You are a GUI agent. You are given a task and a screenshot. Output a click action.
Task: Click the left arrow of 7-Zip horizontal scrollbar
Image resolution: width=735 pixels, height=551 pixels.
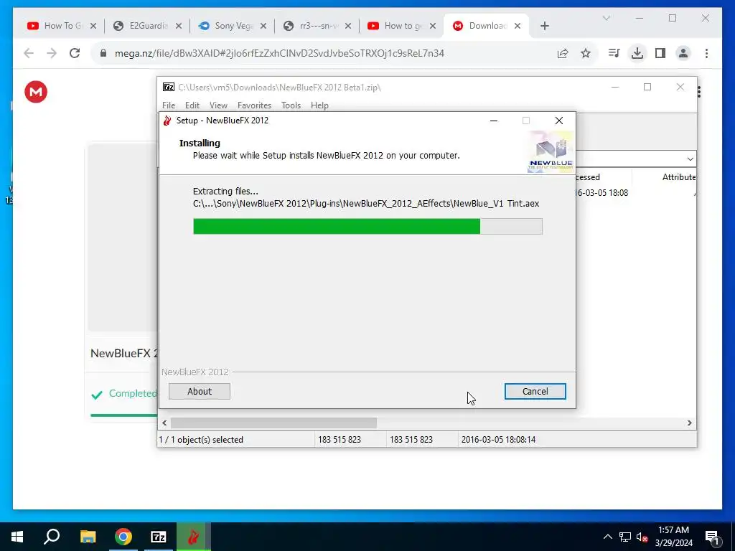(164, 423)
